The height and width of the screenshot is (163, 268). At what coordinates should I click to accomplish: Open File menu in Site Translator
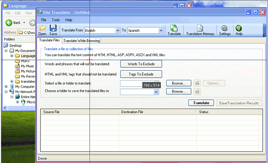coord(44,20)
